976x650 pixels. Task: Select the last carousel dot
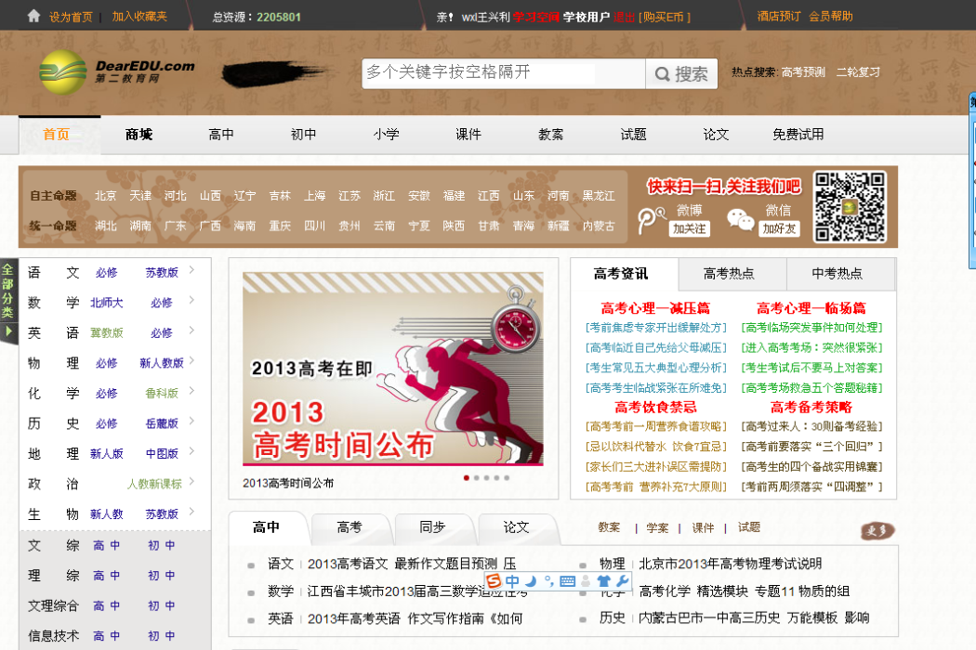click(x=507, y=477)
